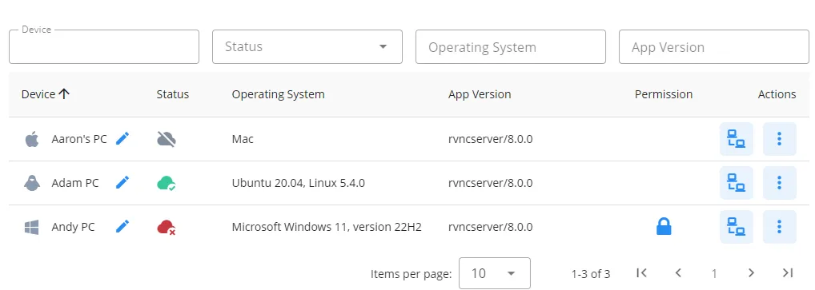This screenshot has height=290, width=815.
Task: Click the green cloud status icon for Adam PC
Action: click(167, 183)
